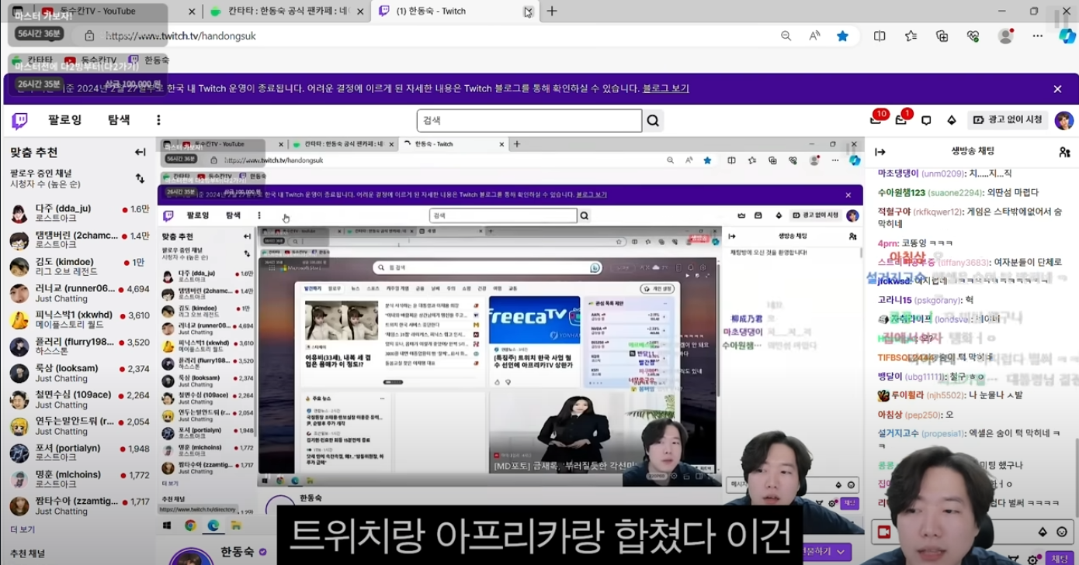The image size is (1079, 565).
Task: Click the Windows Start button in nested stream
Action: click(167, 525)
